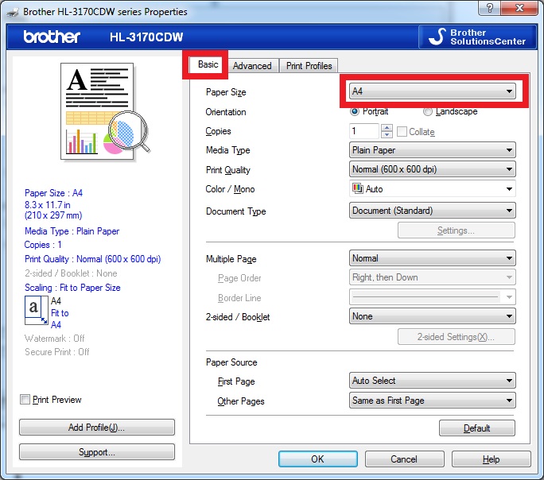Screen dimensions: 544x480
Task: Open the 2-sided / Booklet dropdown
Action: [433, 316]
